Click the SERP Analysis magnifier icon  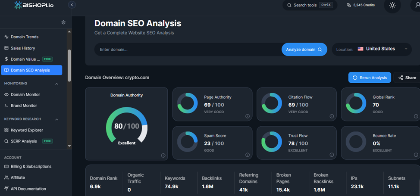pyautogui.click(x=6, y=141)
